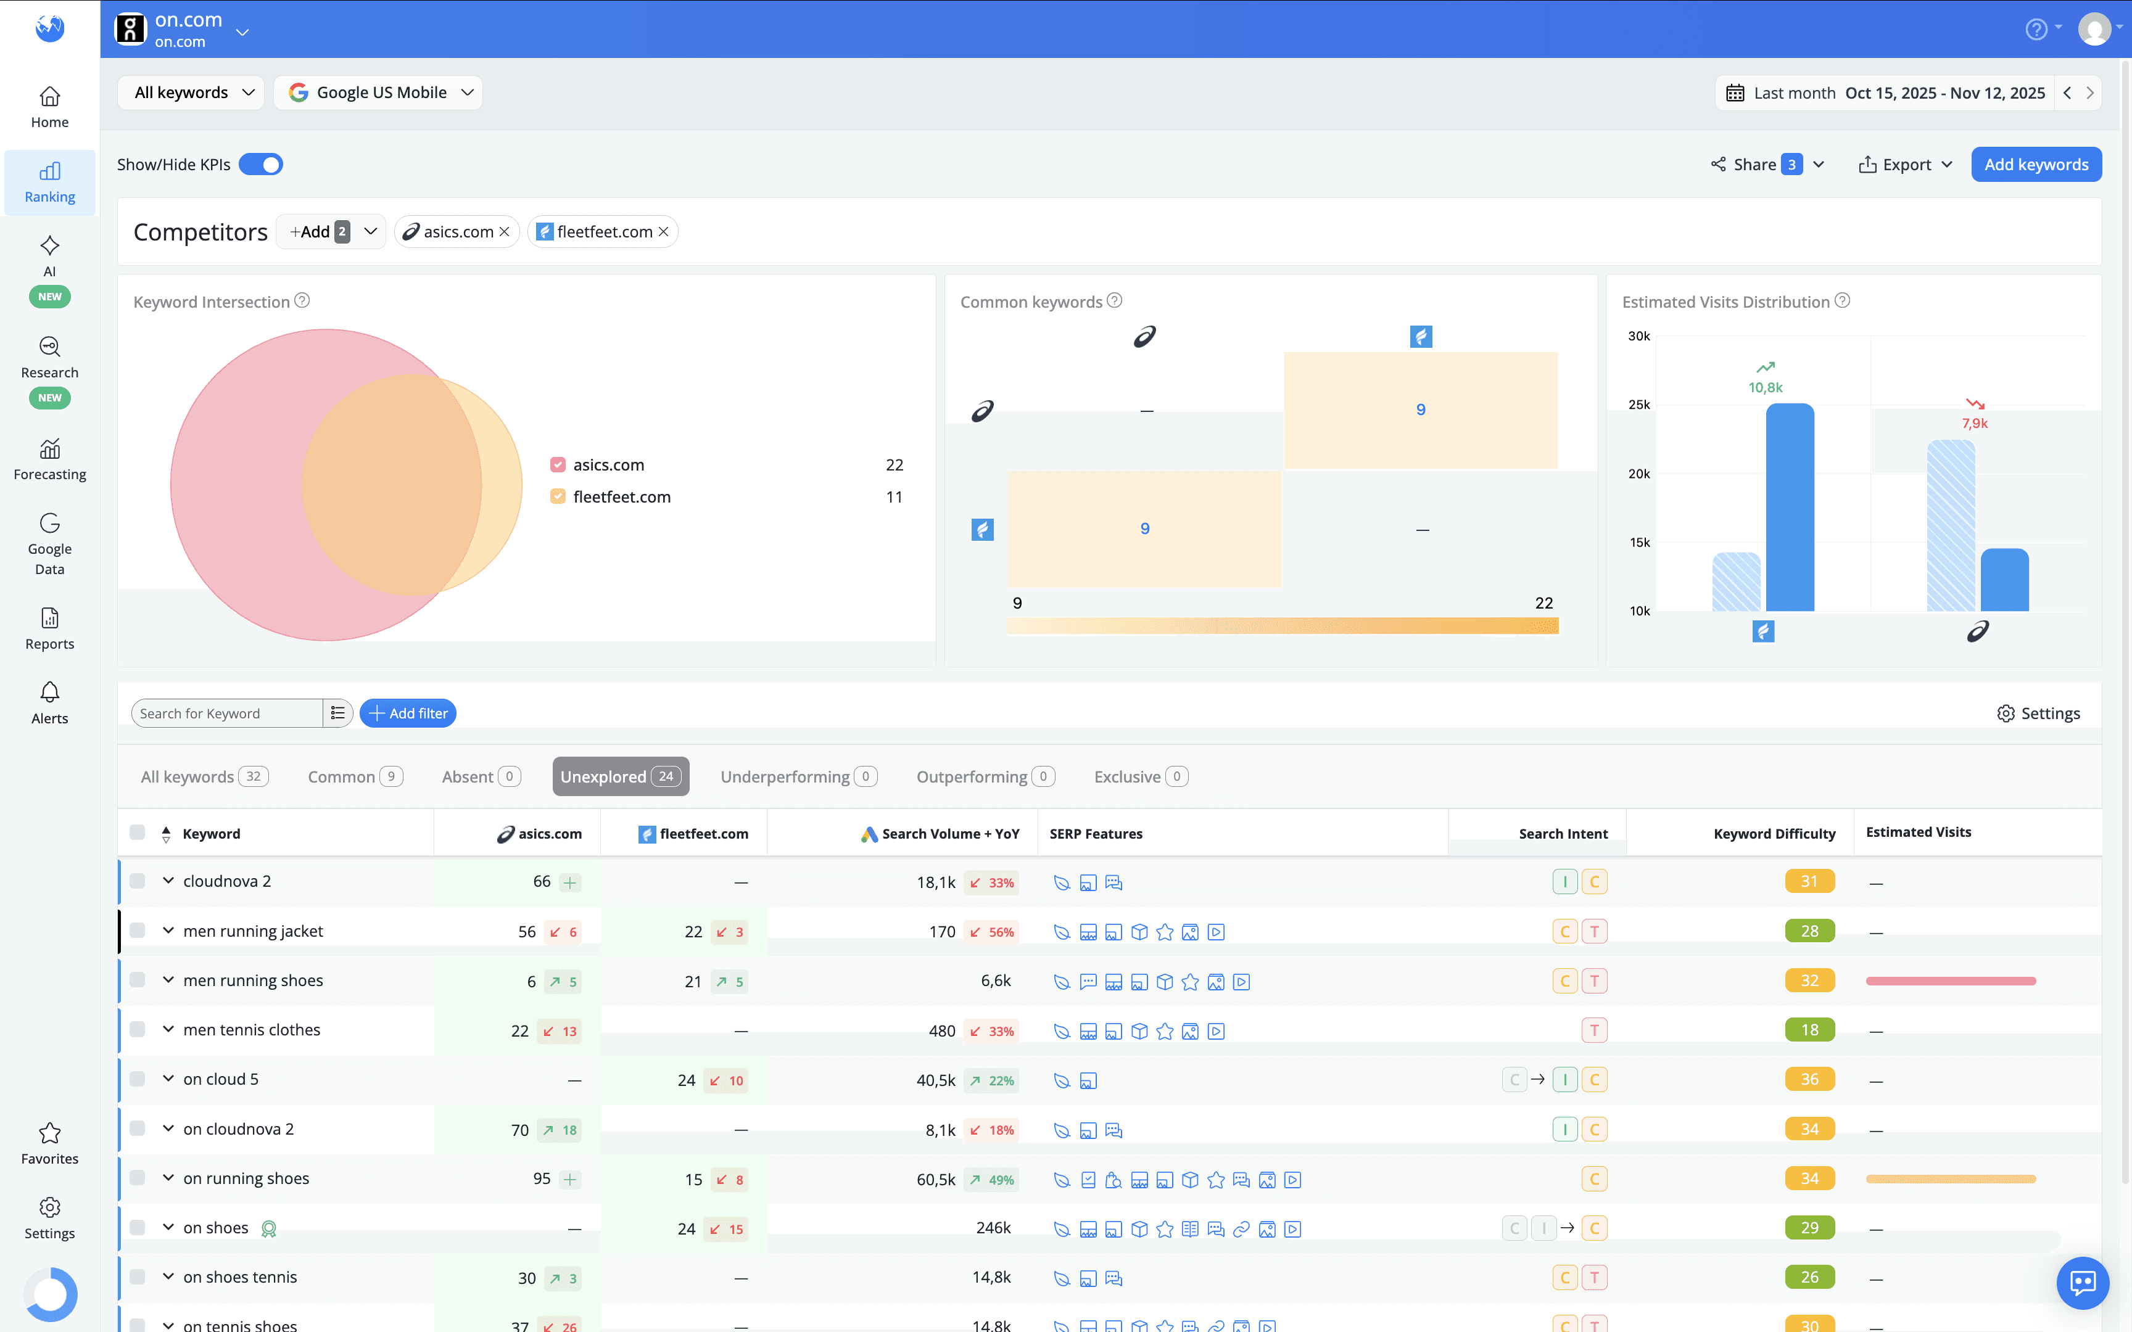Sort table by Keyword column arrows

pyautogui.click(x=165, y=834)
